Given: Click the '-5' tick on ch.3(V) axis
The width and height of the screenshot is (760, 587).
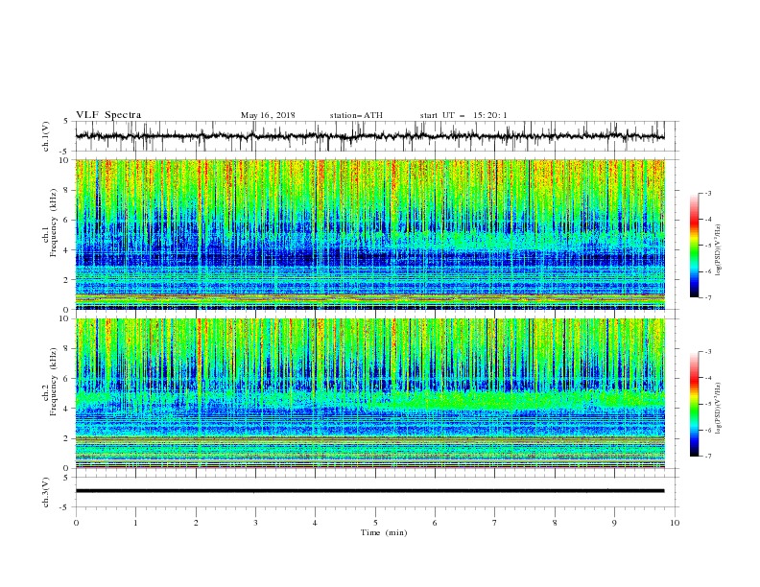Looking at the screenshot, I should 65,507.
